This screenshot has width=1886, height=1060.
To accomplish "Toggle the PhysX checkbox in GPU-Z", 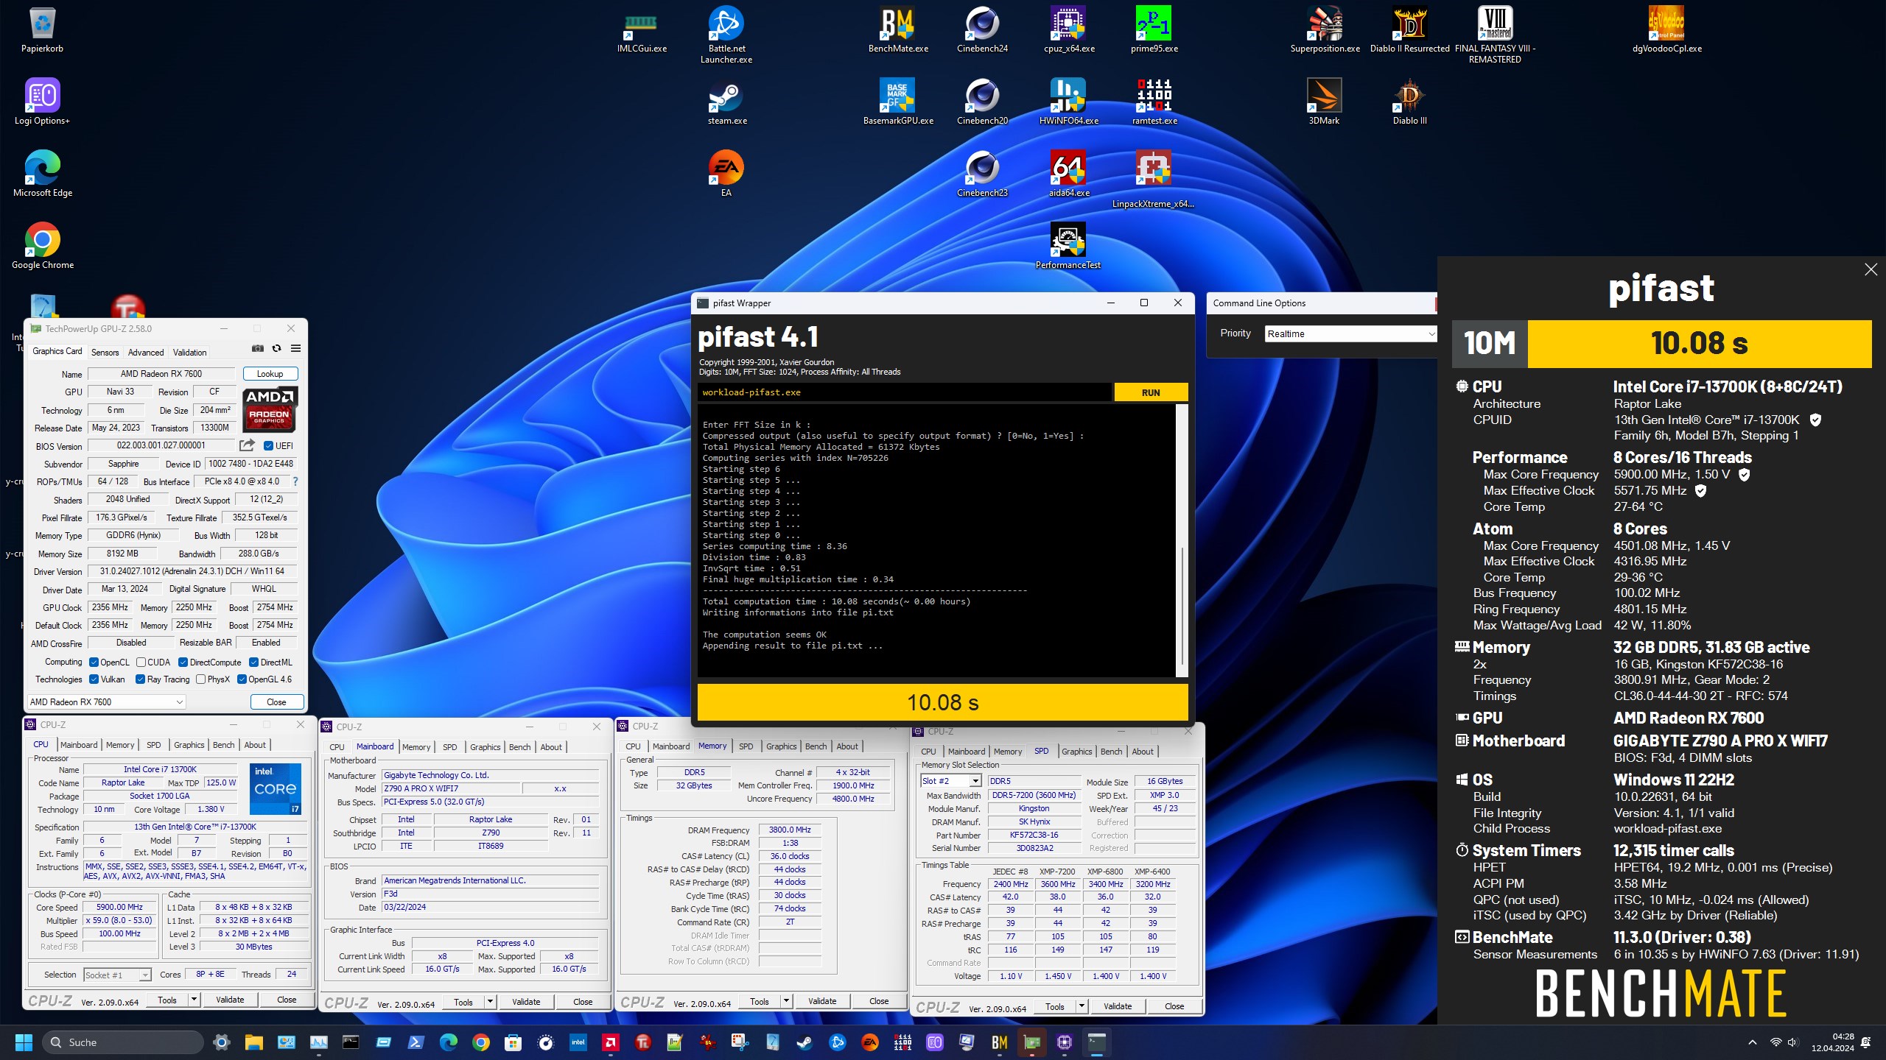I will pos(200,679).
